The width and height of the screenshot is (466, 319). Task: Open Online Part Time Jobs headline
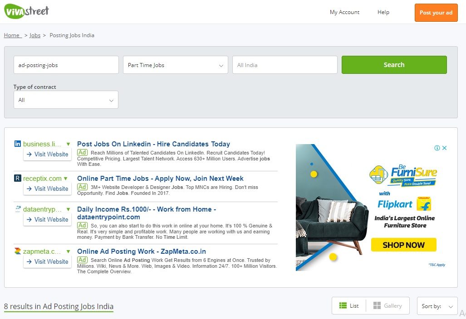coord(160,179)
